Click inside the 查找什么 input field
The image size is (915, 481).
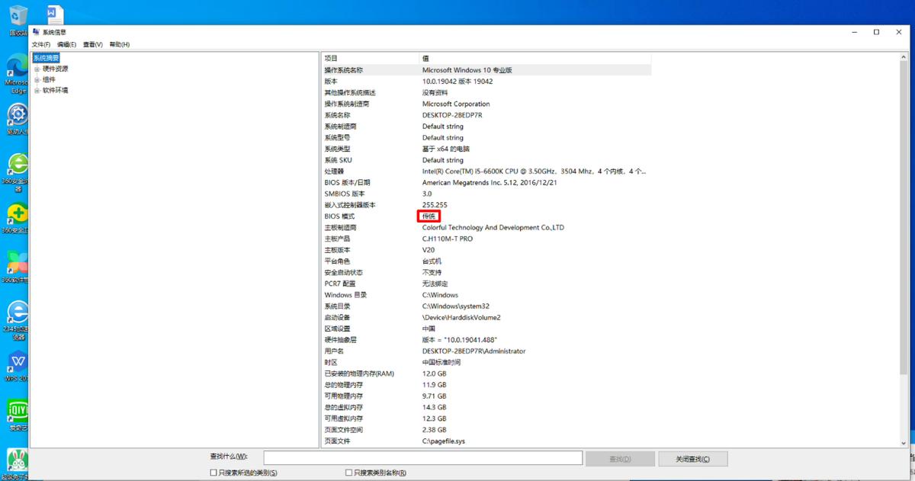(x=422, y=457)
